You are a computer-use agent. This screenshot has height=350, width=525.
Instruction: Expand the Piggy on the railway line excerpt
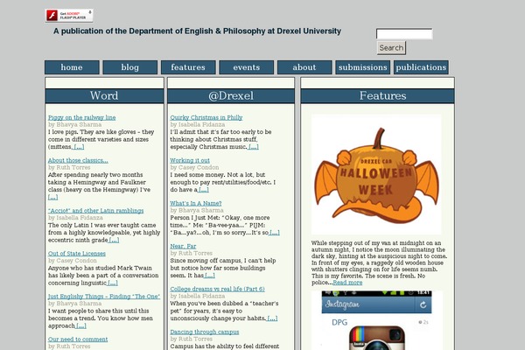click(x=79, y=147)
